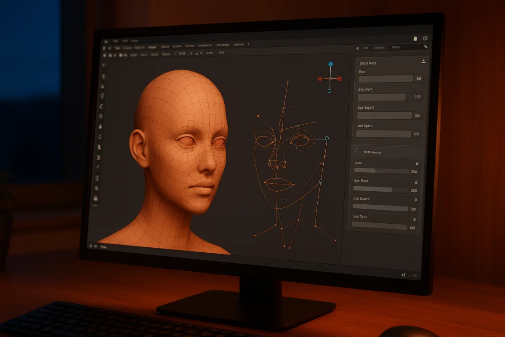Select the bottommost tool in left toolbar
Screen dimensions: 505x337
pyautogui.click(x=96, y=198)
